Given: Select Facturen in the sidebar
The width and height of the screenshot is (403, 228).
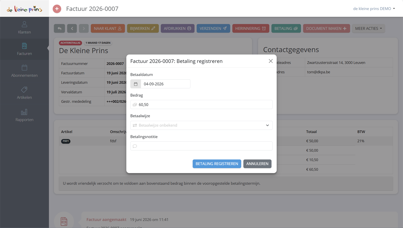Looking at the screenshot, I should 24,49.
